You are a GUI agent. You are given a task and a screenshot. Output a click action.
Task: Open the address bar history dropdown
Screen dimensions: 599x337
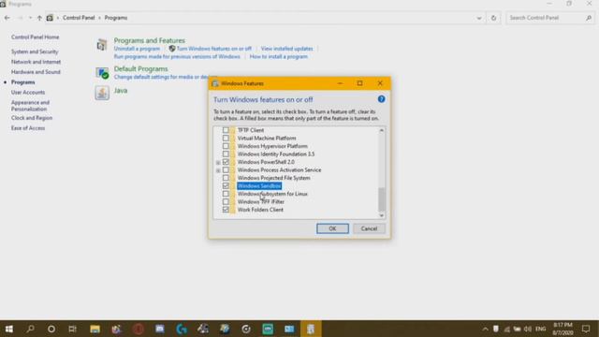pyautogui.click(x=479, y=18)
